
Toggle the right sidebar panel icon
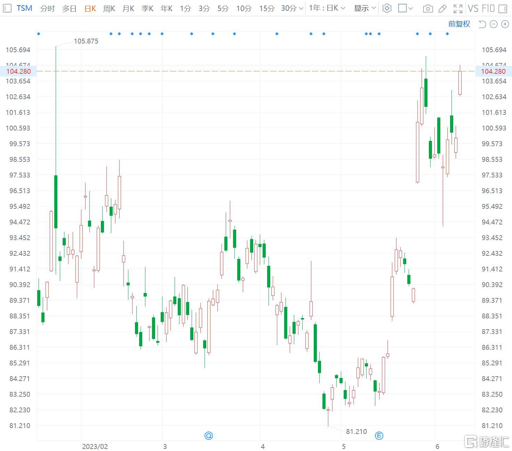coord(503,9)
